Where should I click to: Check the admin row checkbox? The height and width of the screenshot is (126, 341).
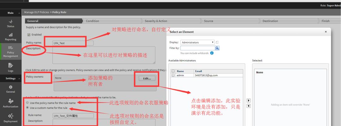pyautogui.click(x=173, y=75)
